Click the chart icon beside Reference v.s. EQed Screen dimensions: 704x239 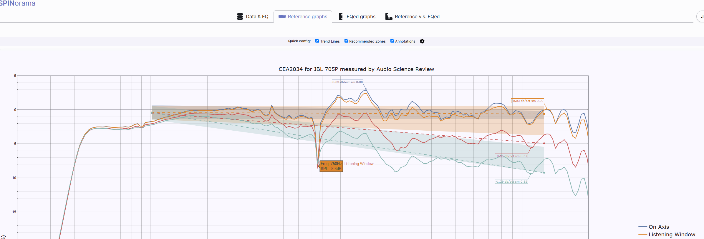389,16
